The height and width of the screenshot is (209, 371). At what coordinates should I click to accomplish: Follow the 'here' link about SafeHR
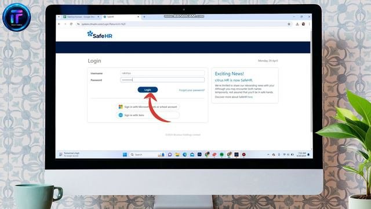[250, 97]
